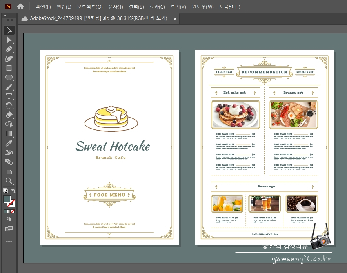Screen dimensions: 347x273
Task: Select the Paintbrush tool
Action: [9, 87]
